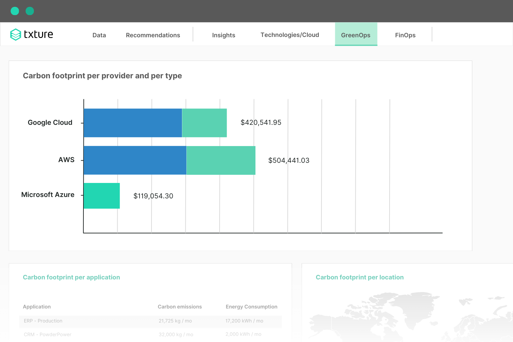Click the $504,441.03 value
This screenshot has height=342, width=513.
(289, 160)
